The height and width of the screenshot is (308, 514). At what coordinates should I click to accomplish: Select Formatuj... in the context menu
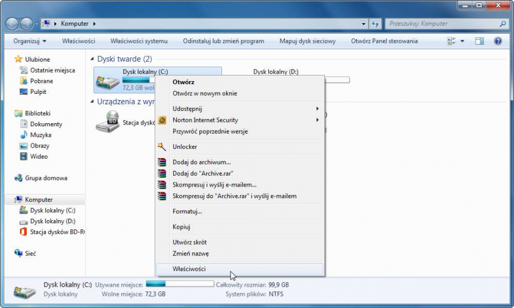pos(187,212)
